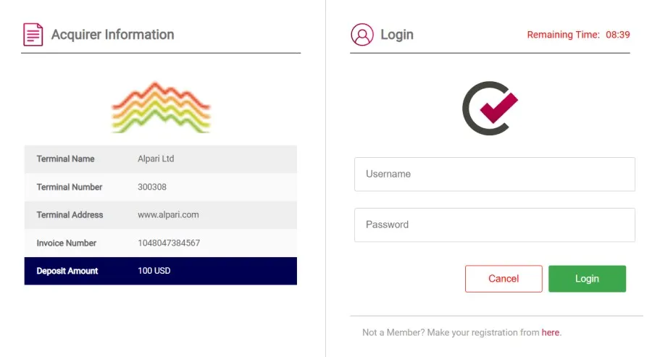Click the checkmark payment logo

pyautogui.click(x=490, y=109)
